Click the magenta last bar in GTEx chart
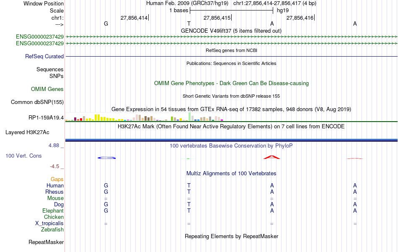This screenshot has width=398, height=252. (222, 120)
